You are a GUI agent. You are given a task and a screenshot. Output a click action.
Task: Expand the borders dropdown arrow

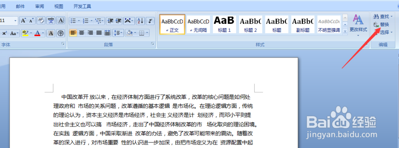click(147, 33)
